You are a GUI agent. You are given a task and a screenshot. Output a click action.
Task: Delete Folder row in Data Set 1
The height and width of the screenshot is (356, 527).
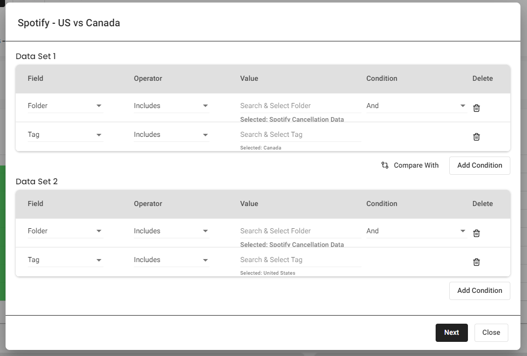(476, 108)
